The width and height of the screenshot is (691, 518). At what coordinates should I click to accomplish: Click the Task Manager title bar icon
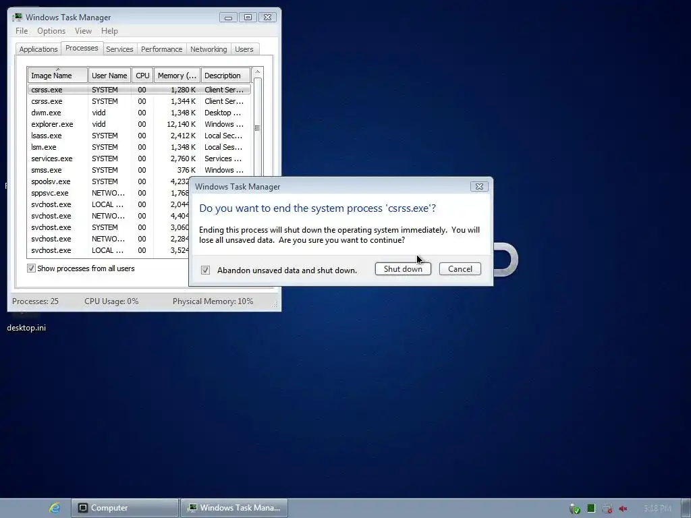click(x=17, y=17)
